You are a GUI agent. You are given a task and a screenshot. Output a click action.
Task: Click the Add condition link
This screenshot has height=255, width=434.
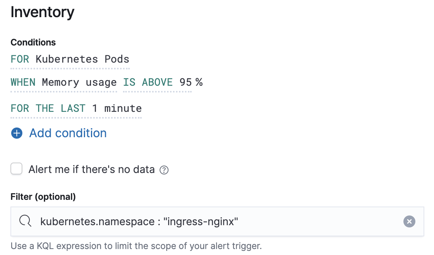(68, 133)
